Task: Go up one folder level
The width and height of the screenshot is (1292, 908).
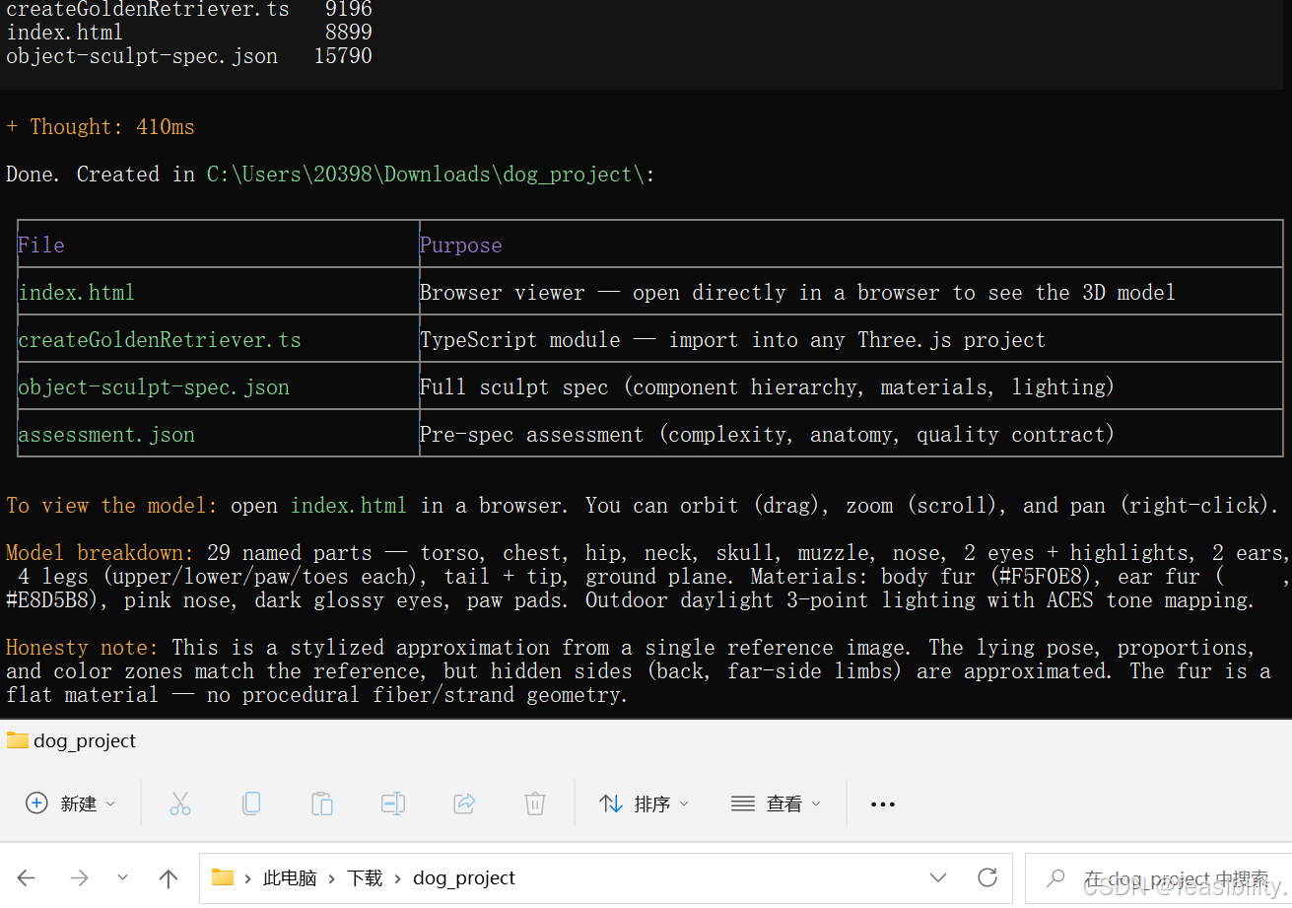Action: point(169,877)
